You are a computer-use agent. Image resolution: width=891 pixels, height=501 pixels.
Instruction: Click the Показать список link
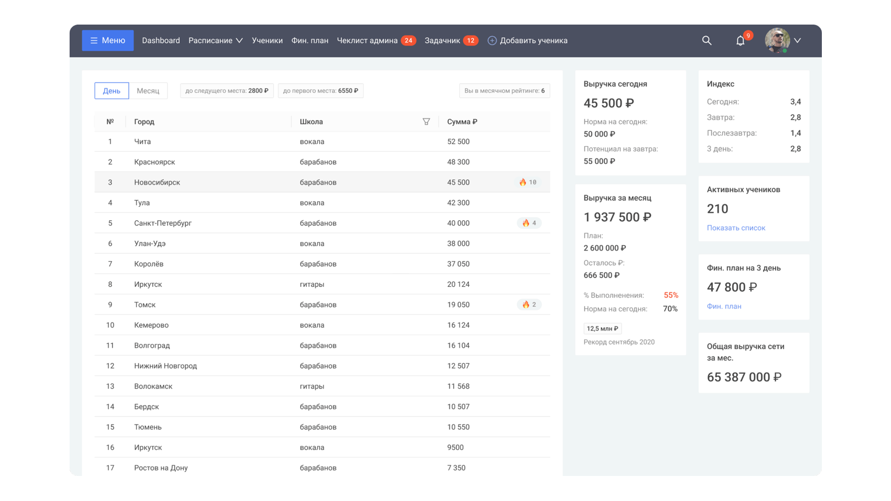click(x=736, y=228)
